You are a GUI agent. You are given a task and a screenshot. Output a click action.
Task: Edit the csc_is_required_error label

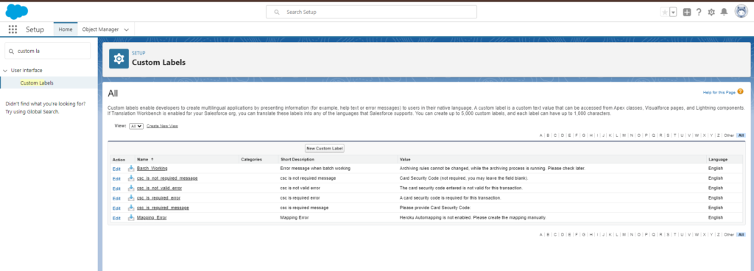click(x=116, y=198)
